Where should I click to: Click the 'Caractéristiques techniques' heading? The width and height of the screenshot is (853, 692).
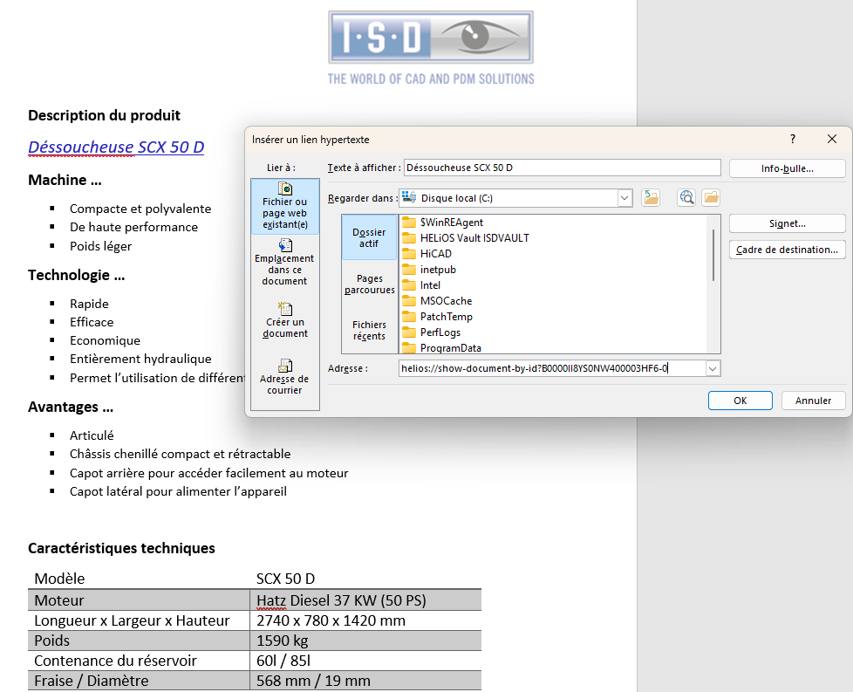pyautogui.click(x=121, y=548)
